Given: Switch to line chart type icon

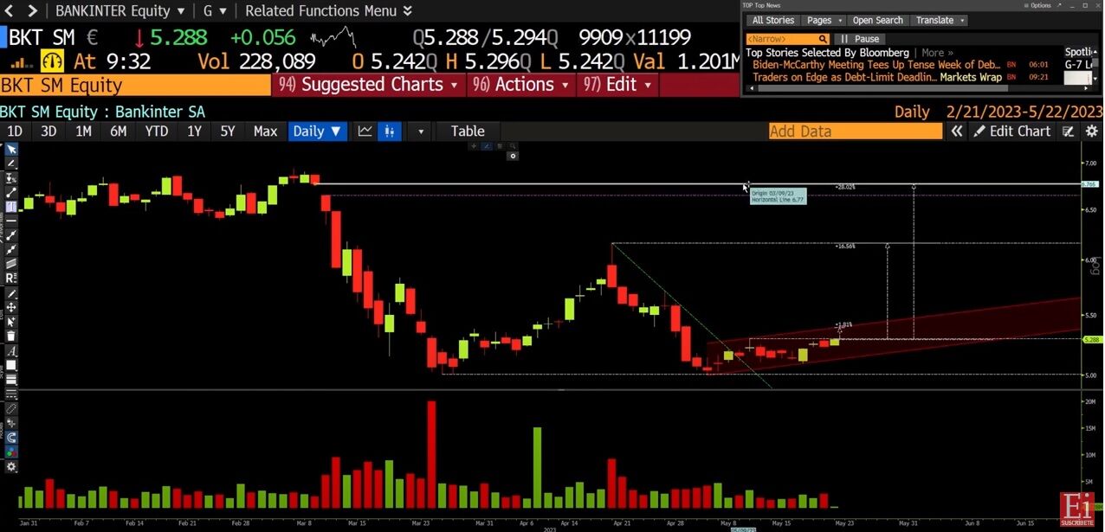Looking at the screenshot, I should (x=365, y=131).
